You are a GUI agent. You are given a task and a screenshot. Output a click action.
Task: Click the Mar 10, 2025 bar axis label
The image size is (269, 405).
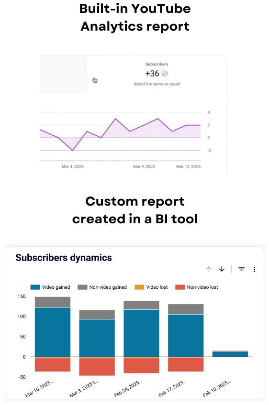click(x=39, y=389)
